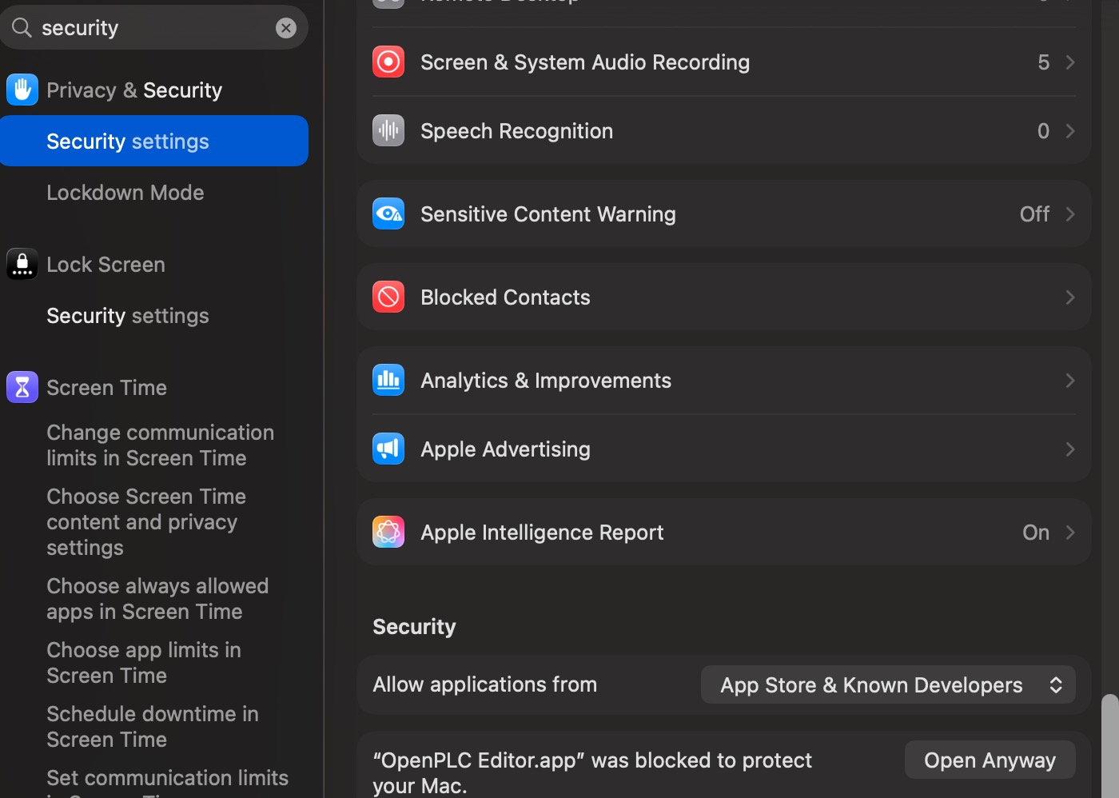
Task: Select Lockdown Mode in the sidebar
Action: (x=125, y=193)
